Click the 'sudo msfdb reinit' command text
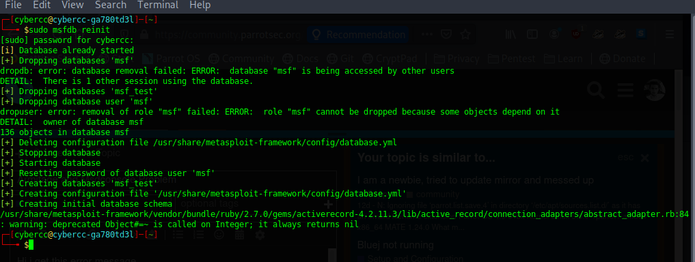The width and height of the screenshot is (695, 262). point(69,29)
